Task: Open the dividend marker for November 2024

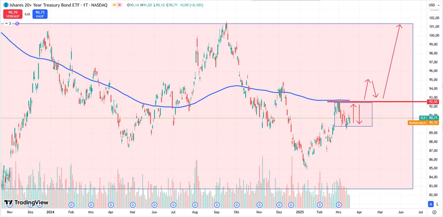Action: pyautogui.click(x=260, y=204)
